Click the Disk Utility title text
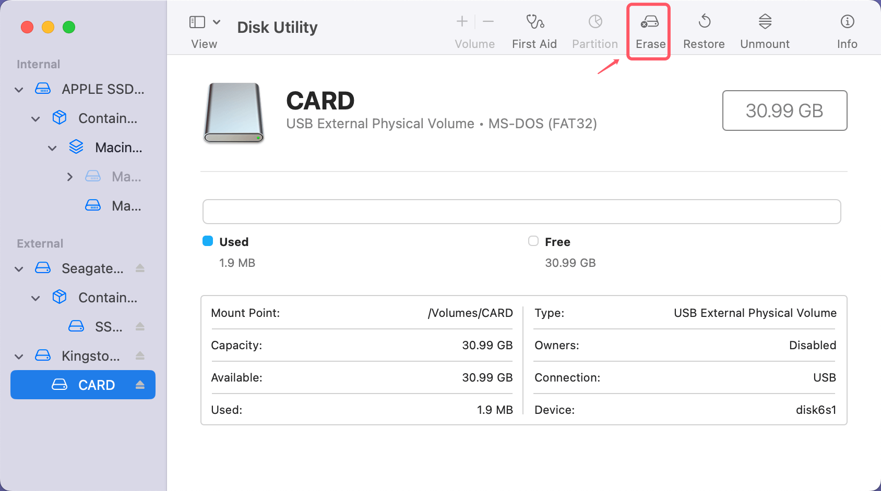Image resolution: width=881 pixels, height=491 pixels. click(x=277, y=27)
